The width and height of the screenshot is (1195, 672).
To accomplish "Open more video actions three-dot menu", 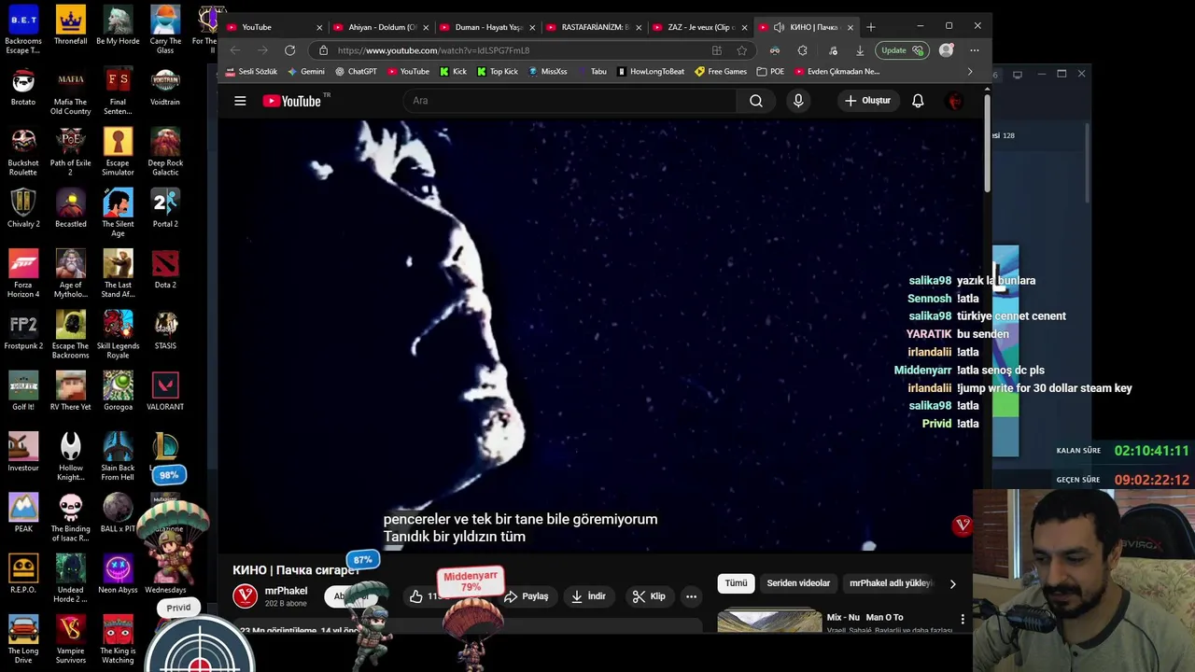I will click(x=691, y=596).
